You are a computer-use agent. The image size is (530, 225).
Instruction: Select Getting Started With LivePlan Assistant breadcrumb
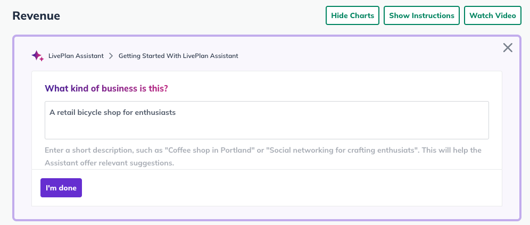click(x=178, y=56)
